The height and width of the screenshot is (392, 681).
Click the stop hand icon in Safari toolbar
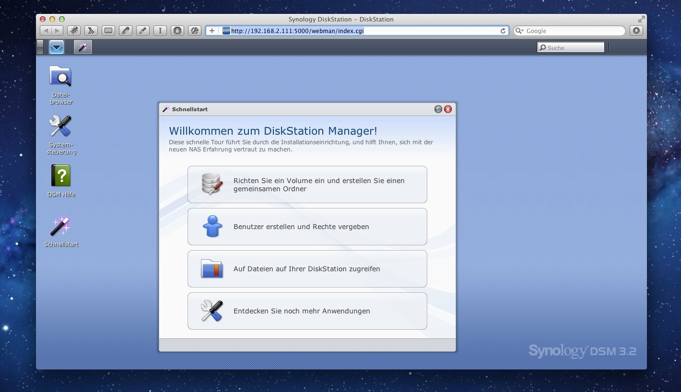pyautogui.click(x=177, y=31)
